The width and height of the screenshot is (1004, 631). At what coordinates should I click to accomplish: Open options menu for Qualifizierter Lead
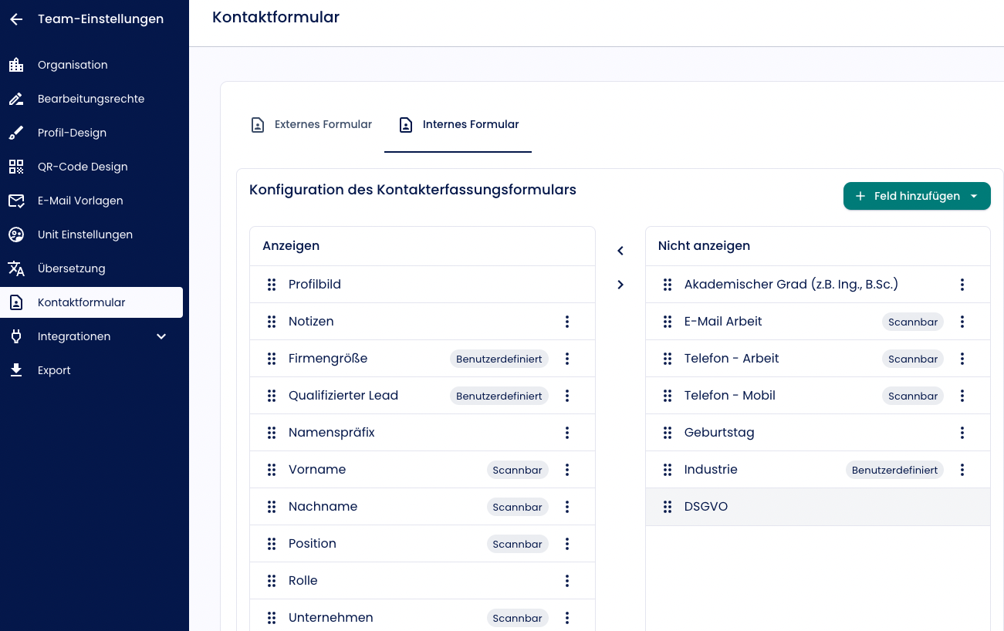(567, 396)
